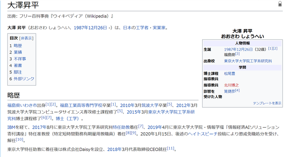Hide the table of contents via 非表示

(26, 38)
